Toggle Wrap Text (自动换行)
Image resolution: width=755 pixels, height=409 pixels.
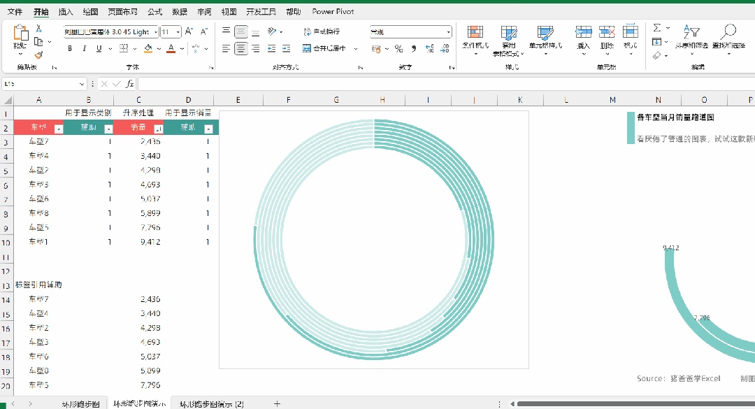click(x=321, y=31)
